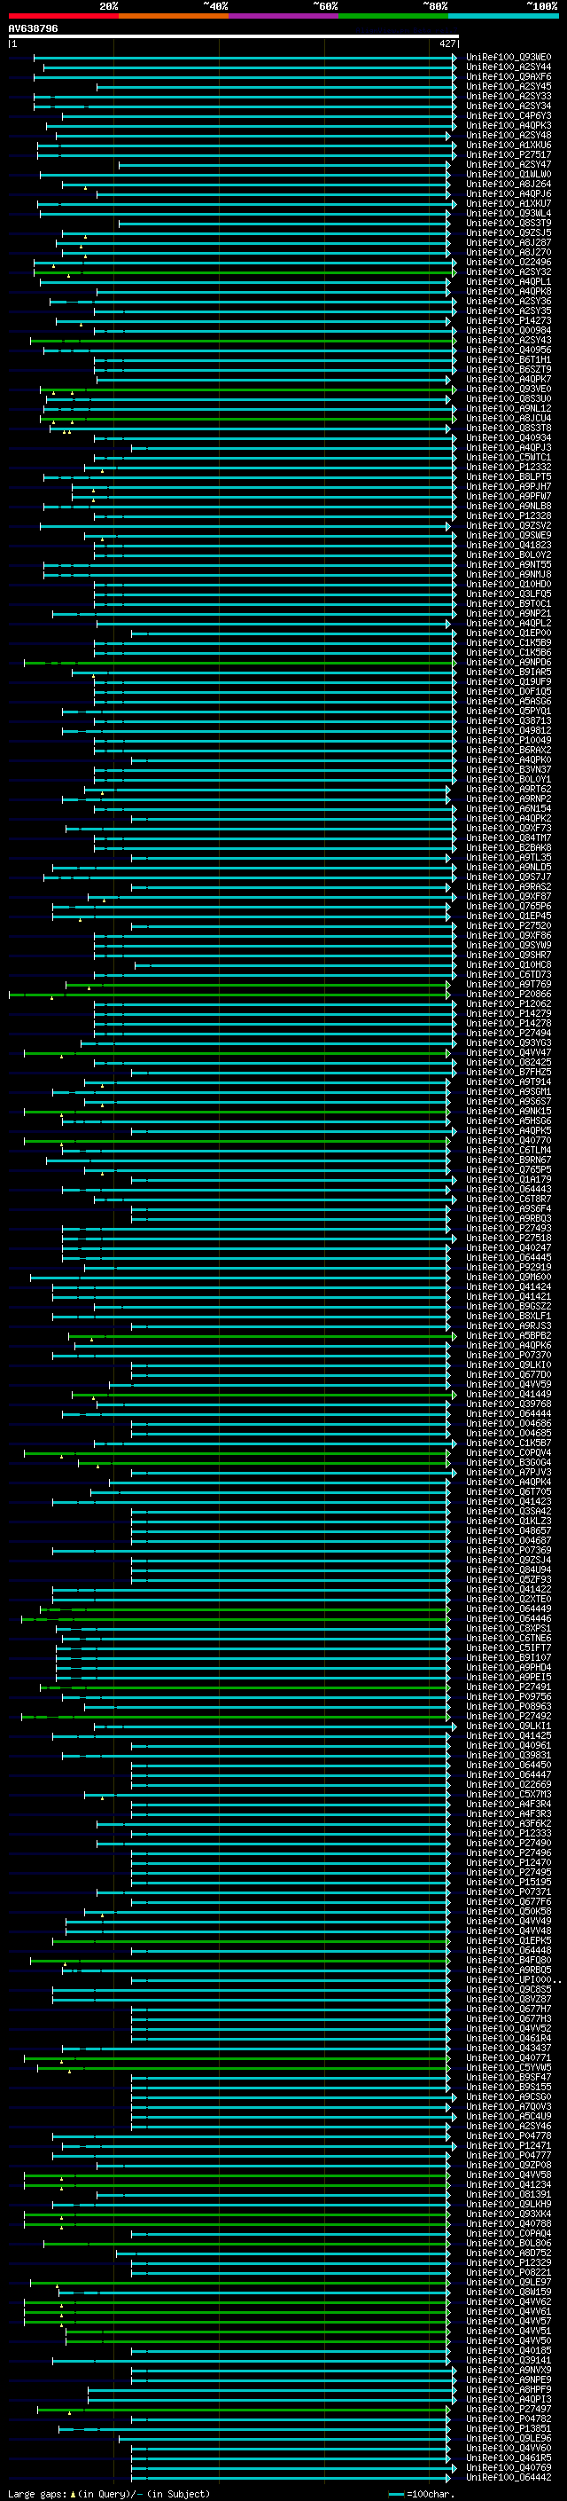567x2501 pixels.
Task: Click the UniRef100_P14273 label
Action: point(509,320)
